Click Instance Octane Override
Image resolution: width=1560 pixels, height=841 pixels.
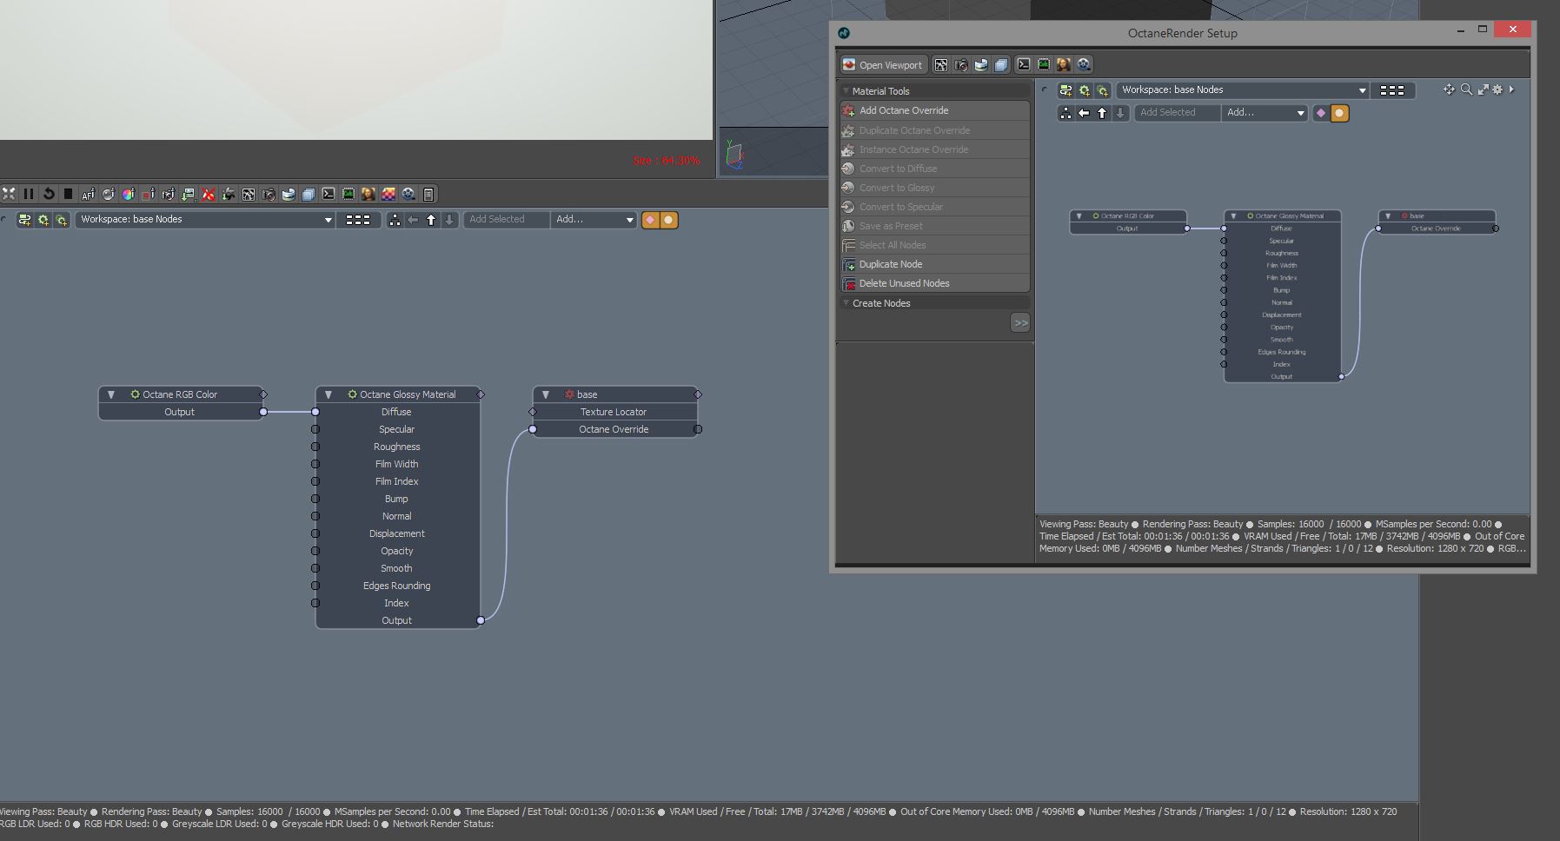935,149
